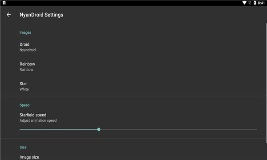Tap the no-SIM signal icon
Screen dimensions: 267x160
[250, 3]
